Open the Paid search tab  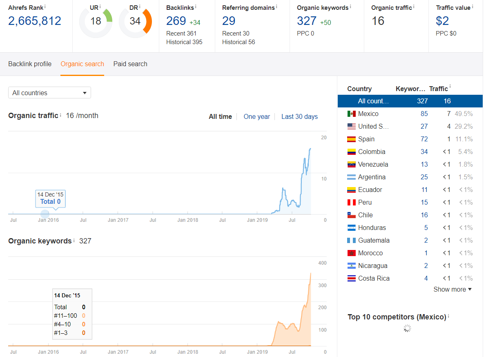point(130,64)
